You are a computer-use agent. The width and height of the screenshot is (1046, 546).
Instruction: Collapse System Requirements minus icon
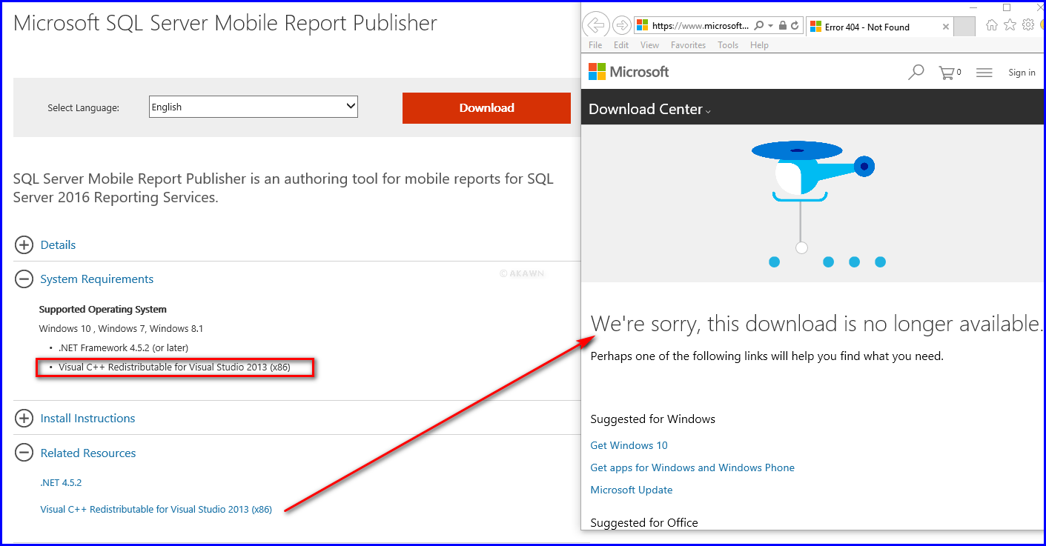point(24,279)
